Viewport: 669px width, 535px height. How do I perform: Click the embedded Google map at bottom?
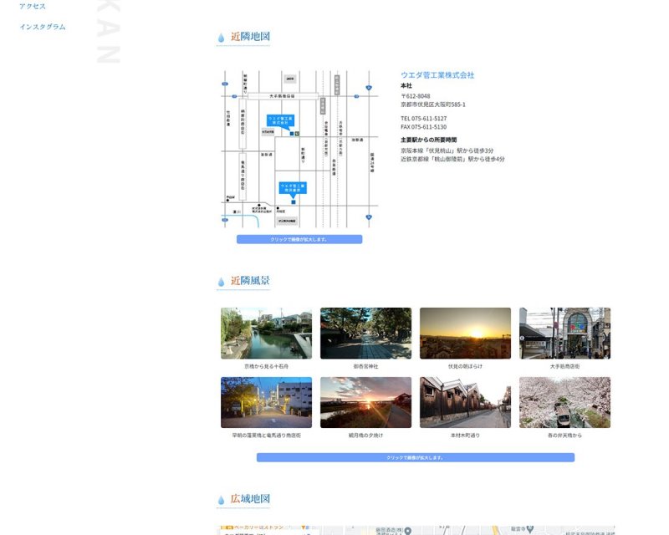416,529
